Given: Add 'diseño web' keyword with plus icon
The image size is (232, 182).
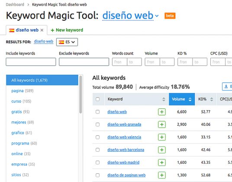Looking at the screenshot, I should point(162,112).
